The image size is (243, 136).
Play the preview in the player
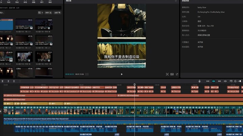click(x=122, y=74)
